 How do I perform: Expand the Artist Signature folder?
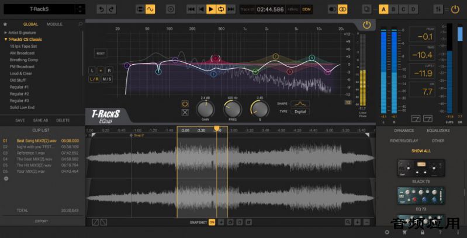coord(20,33)
